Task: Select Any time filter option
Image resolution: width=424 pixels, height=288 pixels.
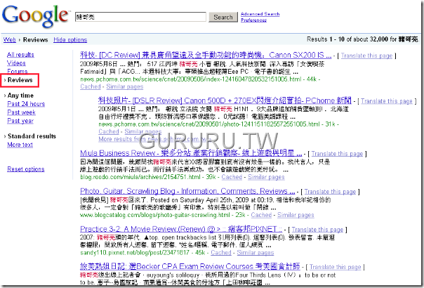Action: coord(20,96)
